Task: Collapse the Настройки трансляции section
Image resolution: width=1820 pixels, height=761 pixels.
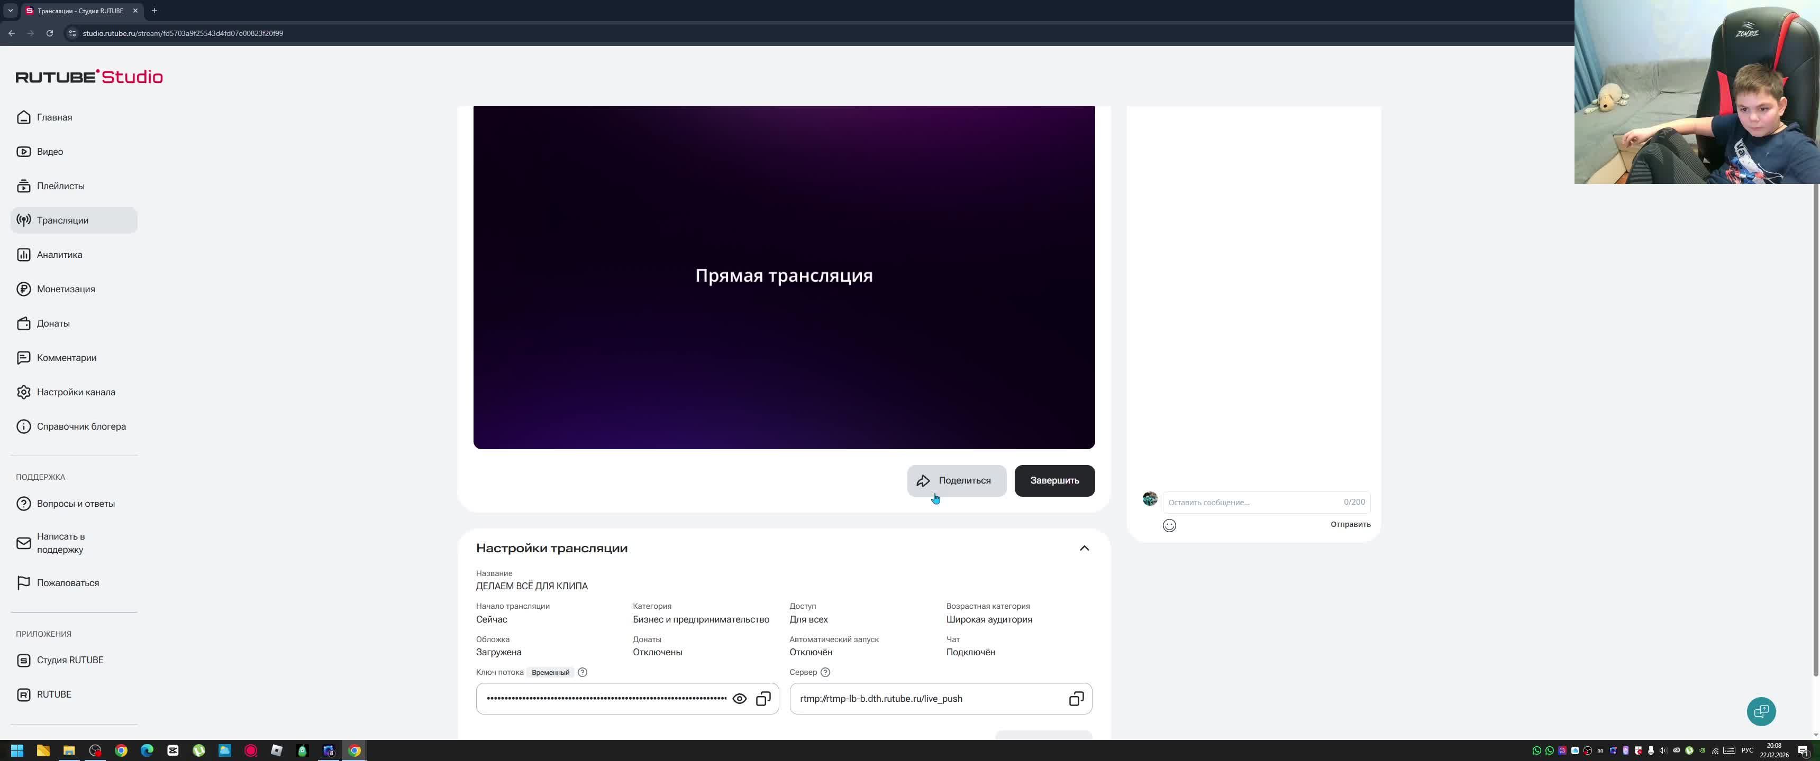Action: [1084, 549]
